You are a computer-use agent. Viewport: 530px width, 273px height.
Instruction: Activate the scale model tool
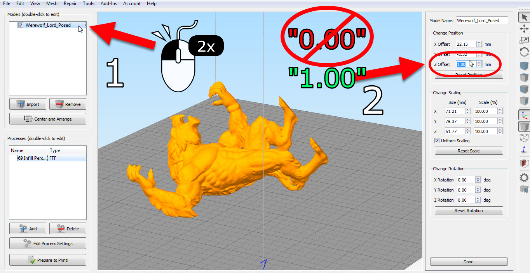pyautogui.click(x=524, y=40)
